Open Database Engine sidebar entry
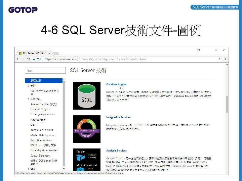The height and width of the screenshot is (181, 242). point(40,109)
